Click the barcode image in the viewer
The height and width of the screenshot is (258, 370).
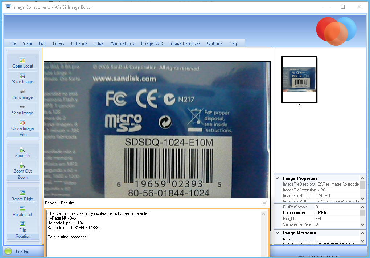point(157,130)
